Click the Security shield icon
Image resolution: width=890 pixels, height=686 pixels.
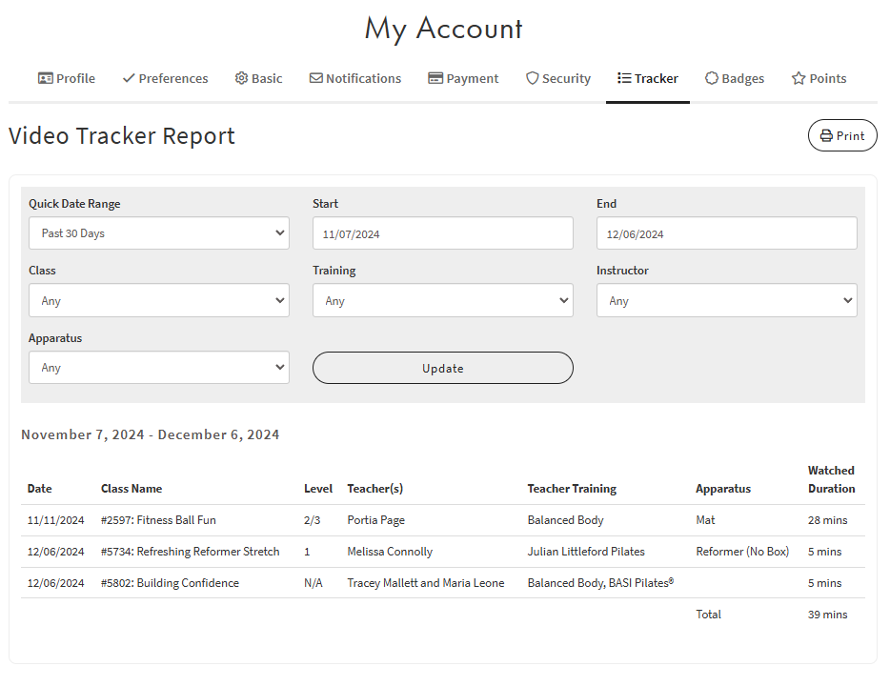532,78
